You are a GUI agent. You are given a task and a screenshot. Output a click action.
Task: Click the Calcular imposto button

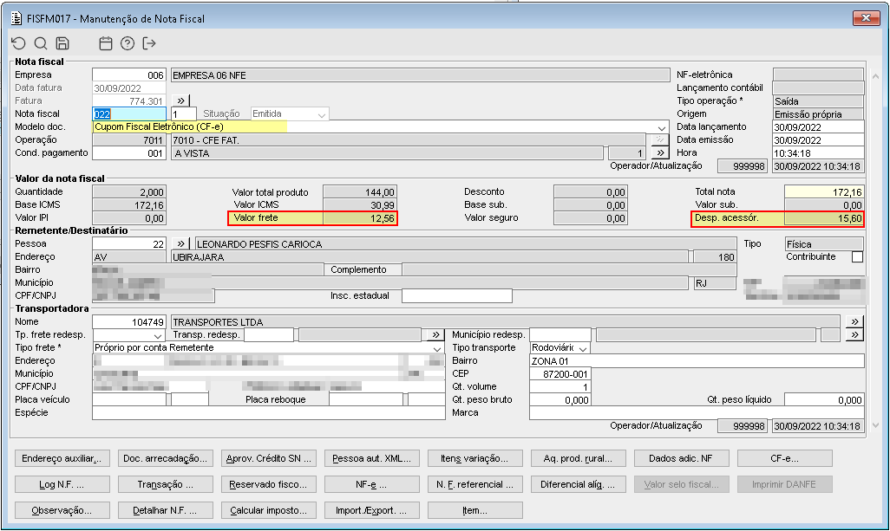(x=268, y=510)
